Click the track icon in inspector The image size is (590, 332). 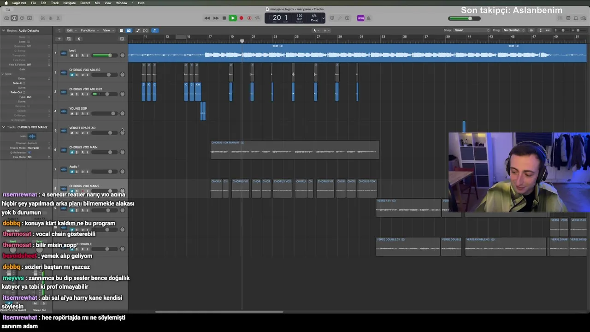point(32,136)
